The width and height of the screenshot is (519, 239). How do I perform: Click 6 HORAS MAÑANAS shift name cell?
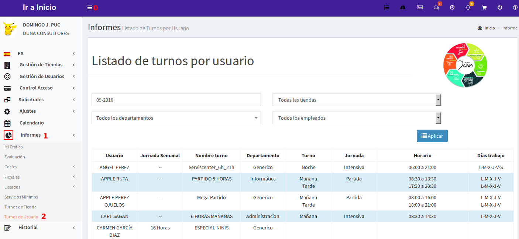click(x=212, y=216)
